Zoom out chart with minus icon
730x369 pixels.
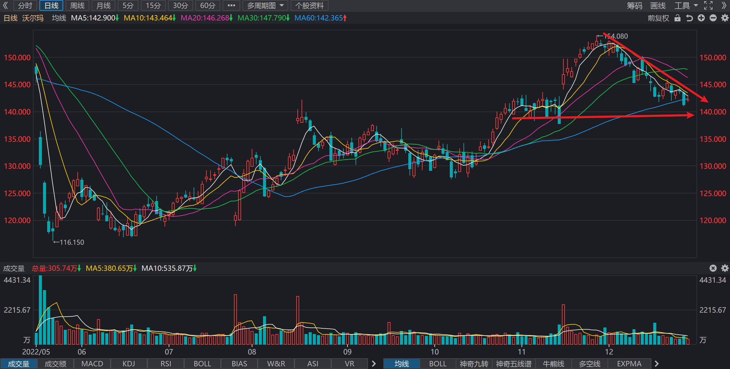713,18
